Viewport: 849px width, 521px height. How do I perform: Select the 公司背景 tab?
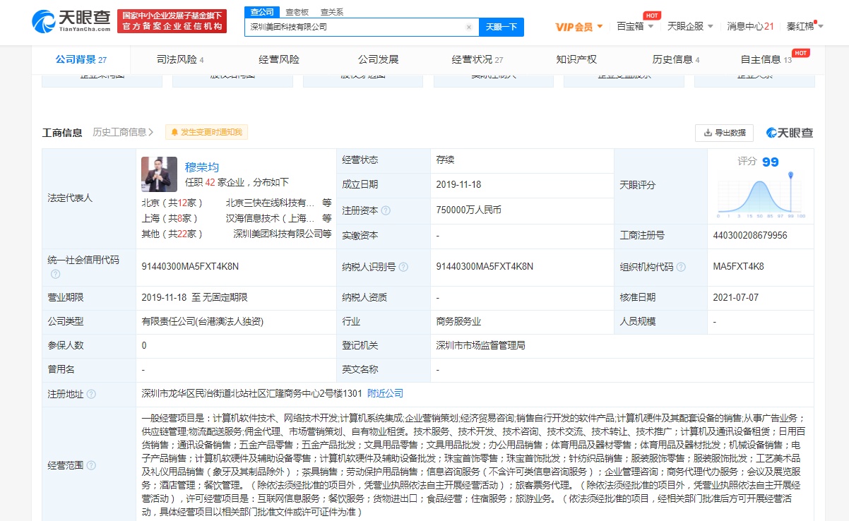coord(81,59)
